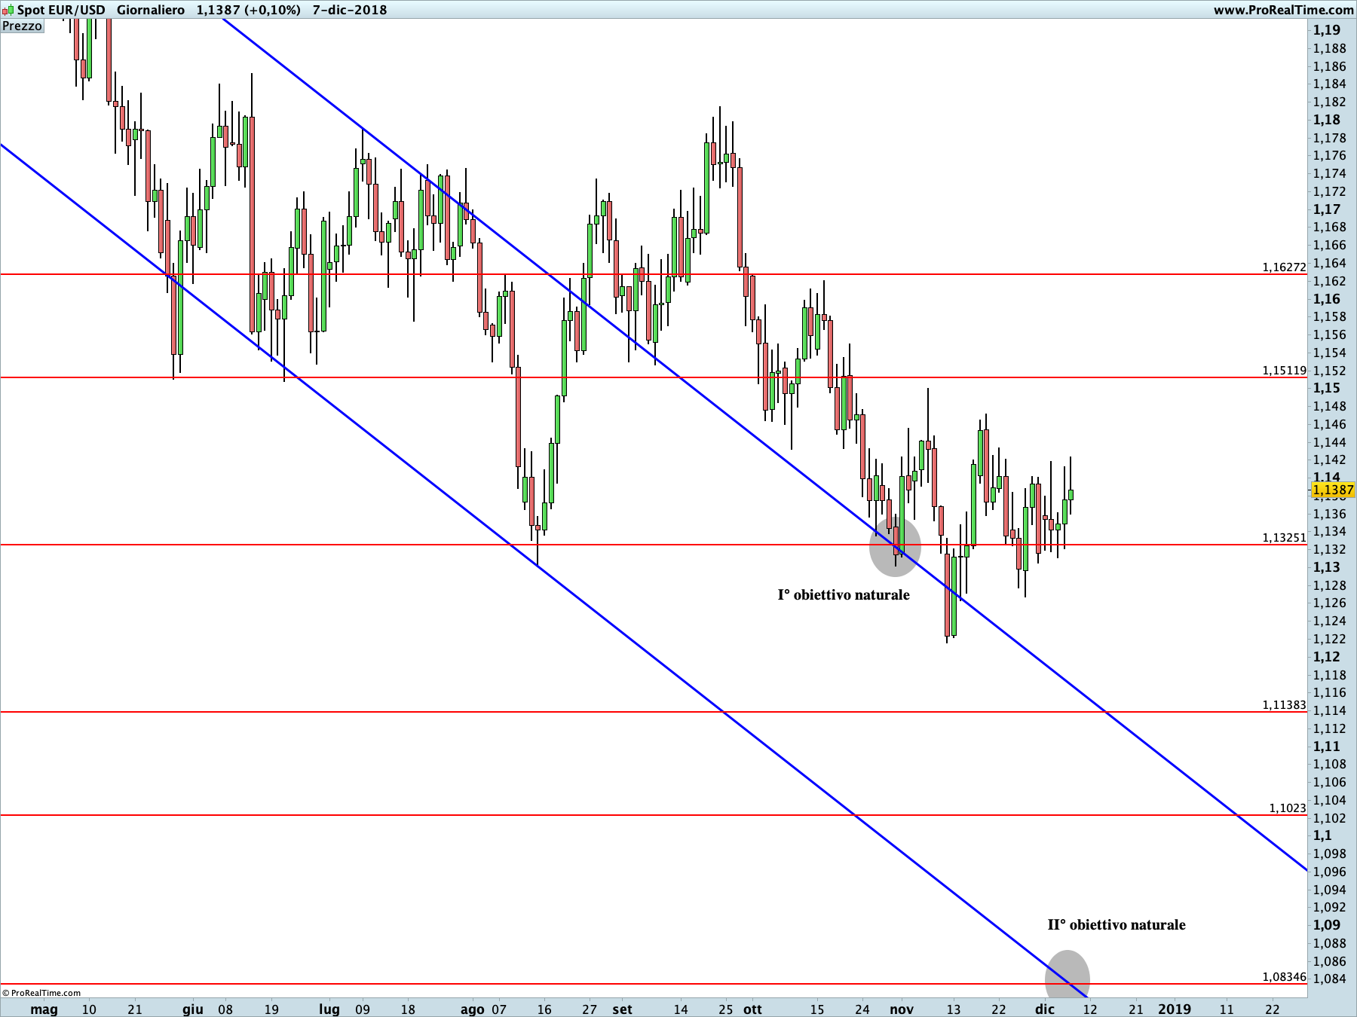Click the current price tag 1,1387
The height and width of the screenshot is (1017, 1357).
coord(1333,490)
